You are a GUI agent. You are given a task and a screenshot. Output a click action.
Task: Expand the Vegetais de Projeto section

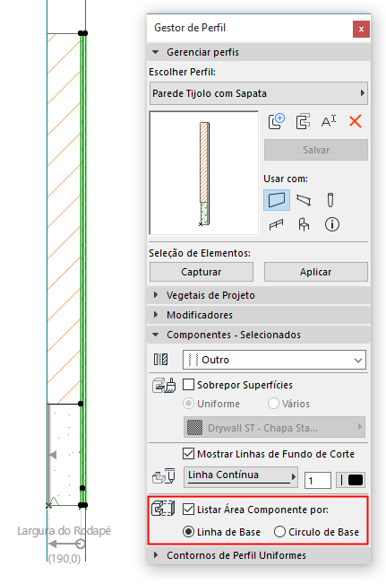pos(259,295)
